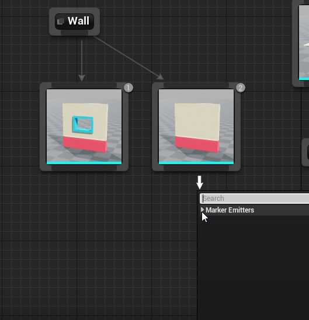Screen dimensions: 309x320
Task: Click the diagonal link from Wall to node 2
Action: pyautogui.click(x=127, y=57)
